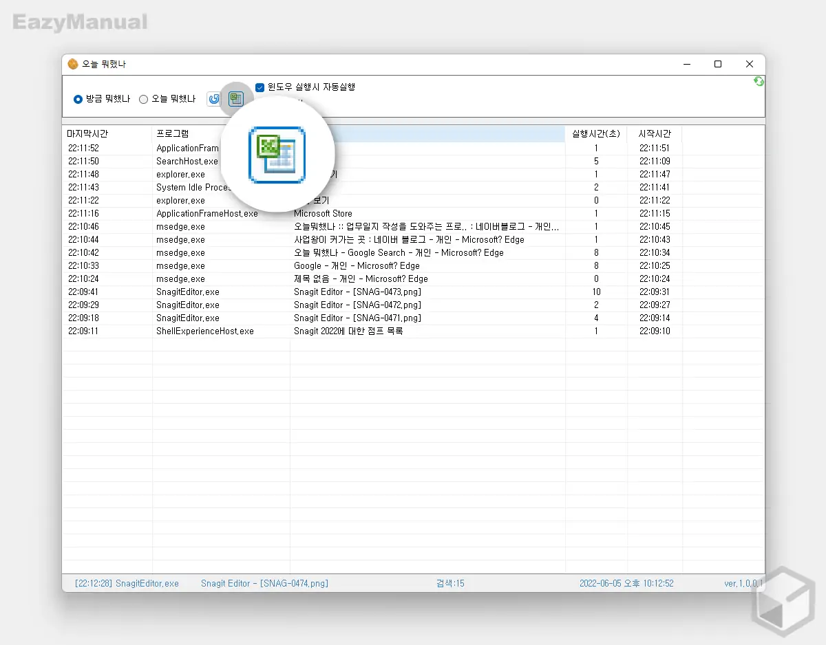Toggle 윈도우 실행시 자동실행 checkbox
The height and width of the screenshot is (645, 826).
[x=260, y=87]
